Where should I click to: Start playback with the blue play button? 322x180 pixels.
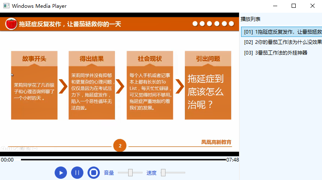tap(61, 173)
